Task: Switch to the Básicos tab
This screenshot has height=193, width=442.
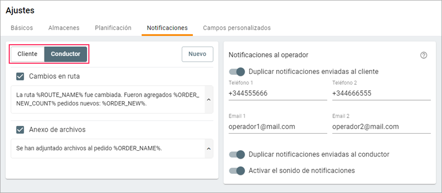Action: point(22,28)
